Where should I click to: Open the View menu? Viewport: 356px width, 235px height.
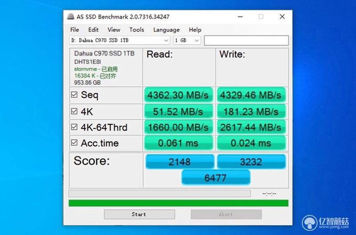tap(114, 30)
